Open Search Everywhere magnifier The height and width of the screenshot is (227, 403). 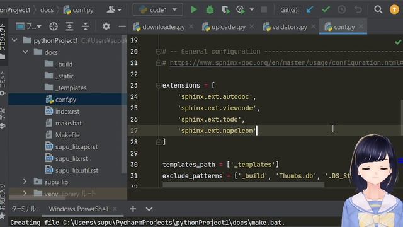[378, 9]
